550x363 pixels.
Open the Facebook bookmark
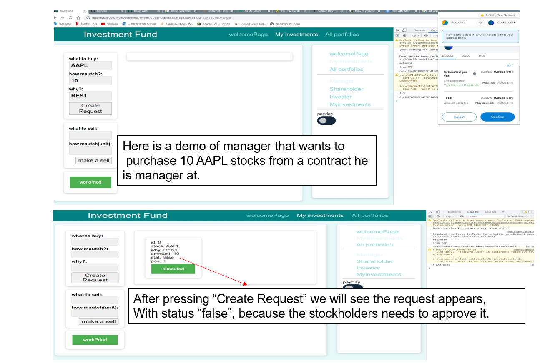click(63, 24)
